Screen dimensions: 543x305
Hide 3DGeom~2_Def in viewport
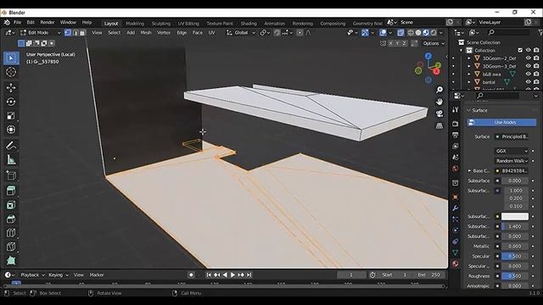click(x=528, y=58)
